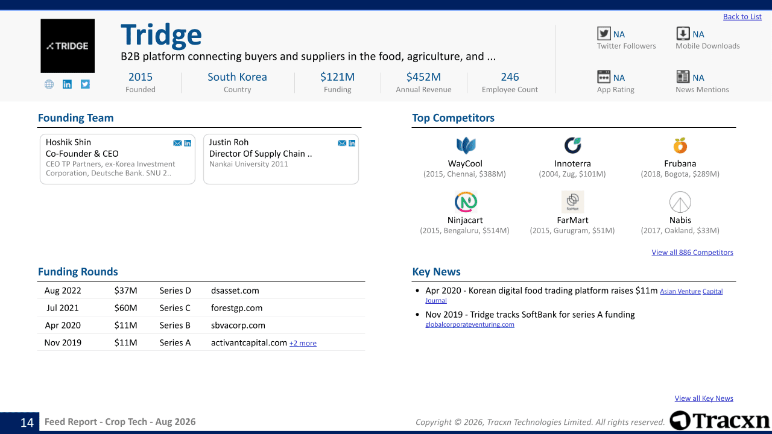
Task: Open Asian Venture news source link
Action: click(680, 292)
